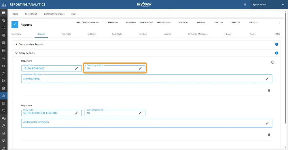Click the notifications bell icon
The width and height of the screenshot is (288, 150).
pos(245,5)
